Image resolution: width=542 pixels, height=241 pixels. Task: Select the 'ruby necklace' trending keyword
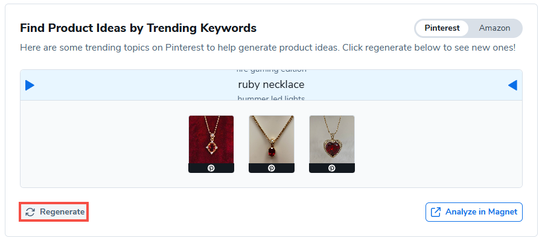271,85
